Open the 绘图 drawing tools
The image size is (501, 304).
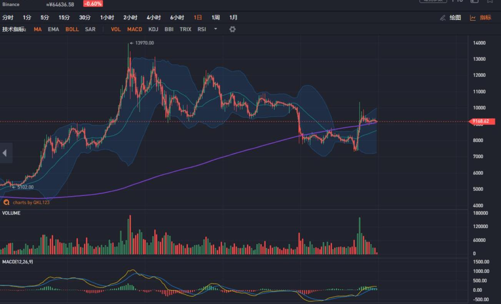click(455, 18)
